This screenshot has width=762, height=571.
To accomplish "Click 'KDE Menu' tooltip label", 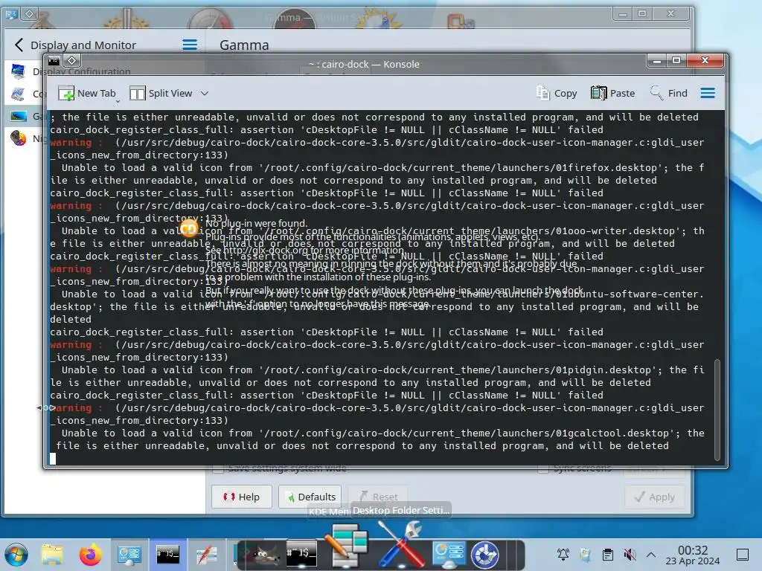I will [329, 512].
